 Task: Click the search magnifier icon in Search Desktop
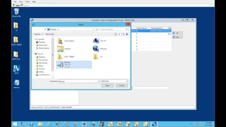point(126,29)
